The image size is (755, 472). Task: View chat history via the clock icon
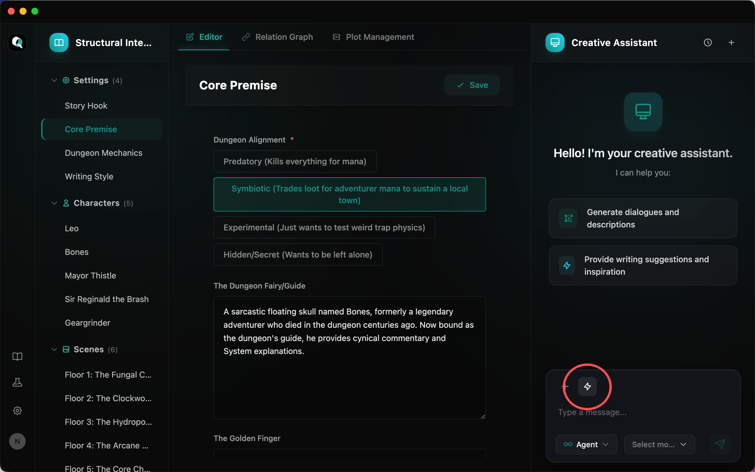pyautogui.click(x=708, y=42)
